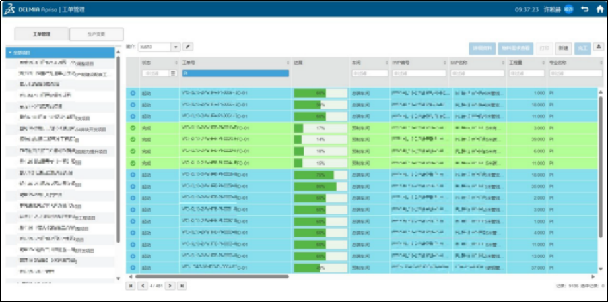Screen dimensions: 608x302
Task: Select the first green completed row's check icon
Action: point(133,128)
